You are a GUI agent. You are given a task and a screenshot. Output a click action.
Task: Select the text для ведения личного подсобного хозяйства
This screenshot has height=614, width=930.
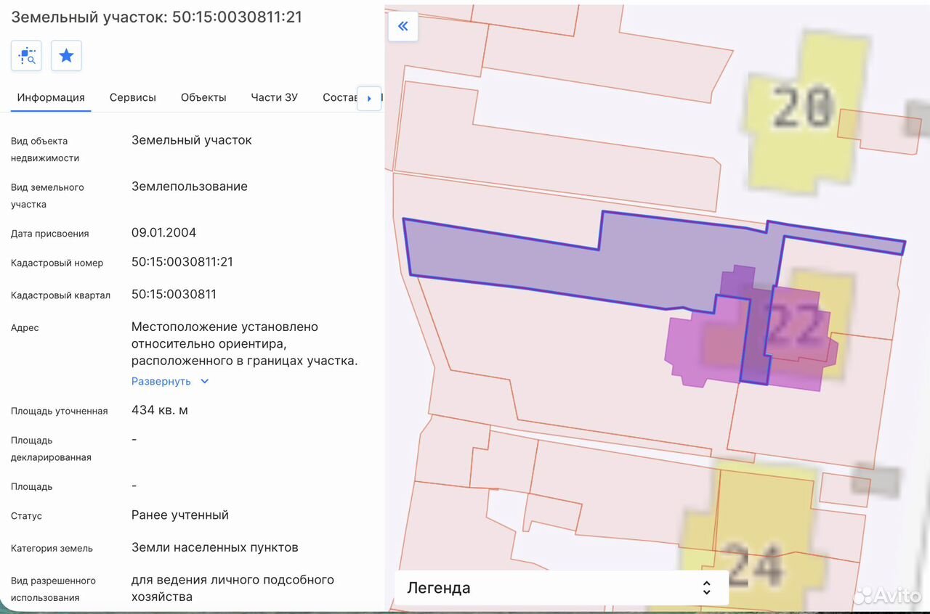point(232,589)
